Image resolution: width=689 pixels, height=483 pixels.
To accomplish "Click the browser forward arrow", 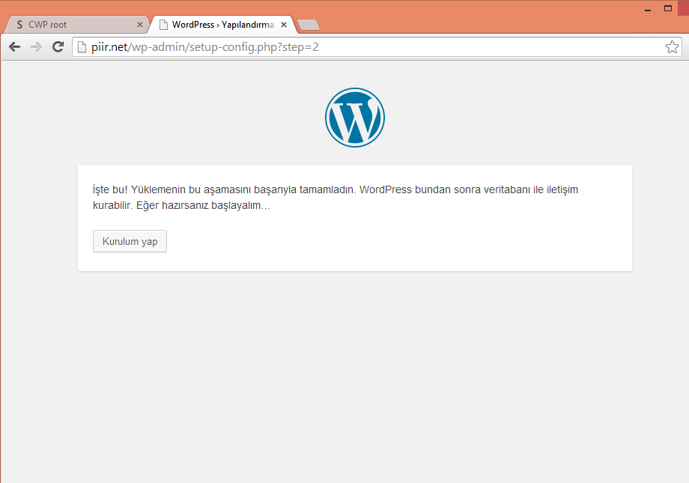I will (x=36, y=47).
